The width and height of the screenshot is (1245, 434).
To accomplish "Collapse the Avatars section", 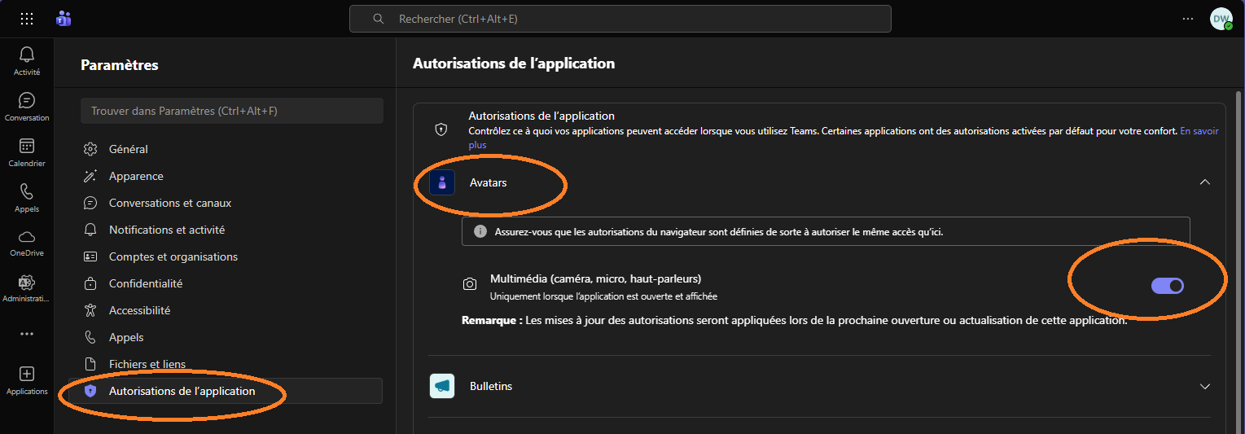I will pos(1204,182).
